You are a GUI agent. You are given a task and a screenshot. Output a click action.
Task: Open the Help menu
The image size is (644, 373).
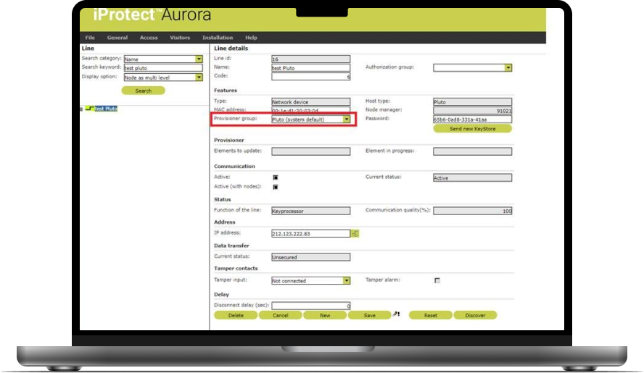[251, 38]
